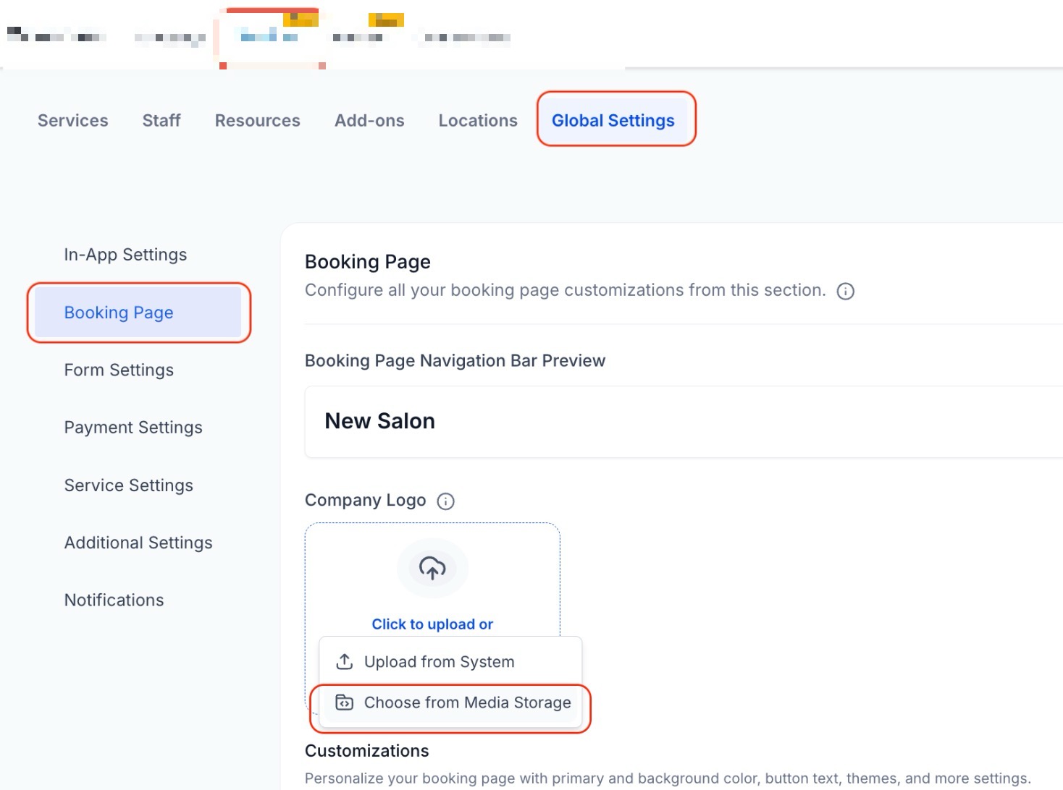Go to the Resources tab
Image resolution: width=1063 pixels, height=790 pixels.
pos(257,121)
